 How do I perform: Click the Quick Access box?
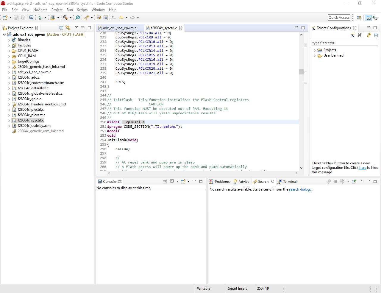339,18
